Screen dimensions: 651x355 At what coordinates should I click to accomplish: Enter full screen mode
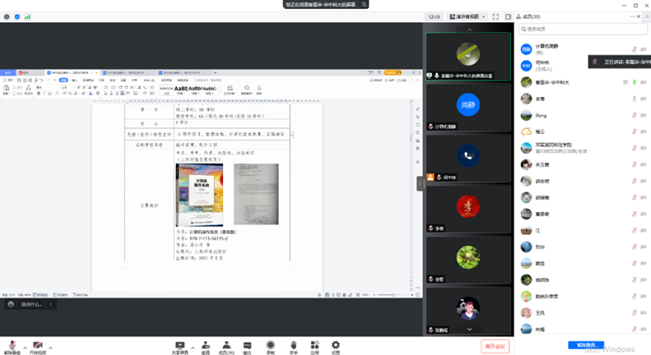[495, 16]
